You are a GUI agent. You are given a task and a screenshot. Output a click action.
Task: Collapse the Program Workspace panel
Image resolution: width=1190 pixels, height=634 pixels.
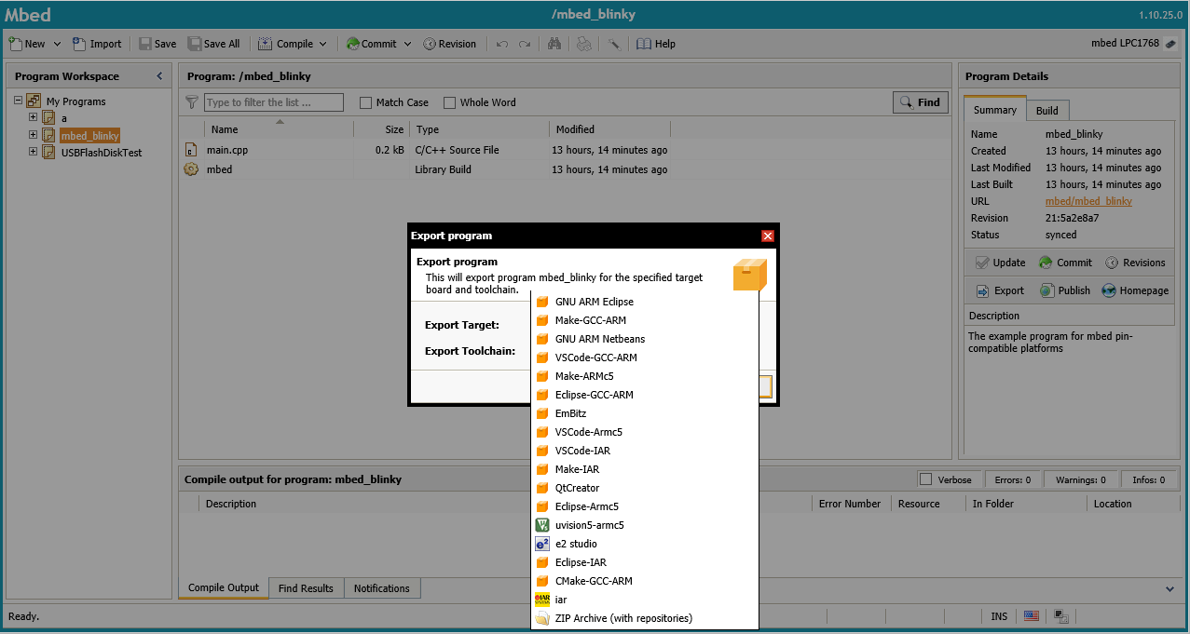159,76
